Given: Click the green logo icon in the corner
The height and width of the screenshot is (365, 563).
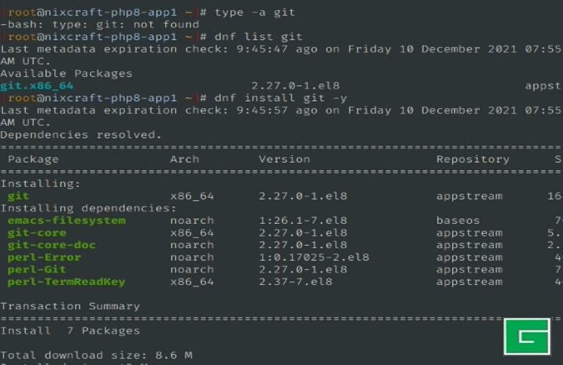Looking at the screenshot, I should coord(527,337).
